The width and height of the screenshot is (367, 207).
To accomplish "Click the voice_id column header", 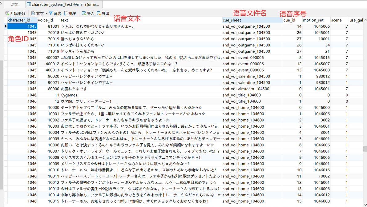I will [x=49, y=20].
